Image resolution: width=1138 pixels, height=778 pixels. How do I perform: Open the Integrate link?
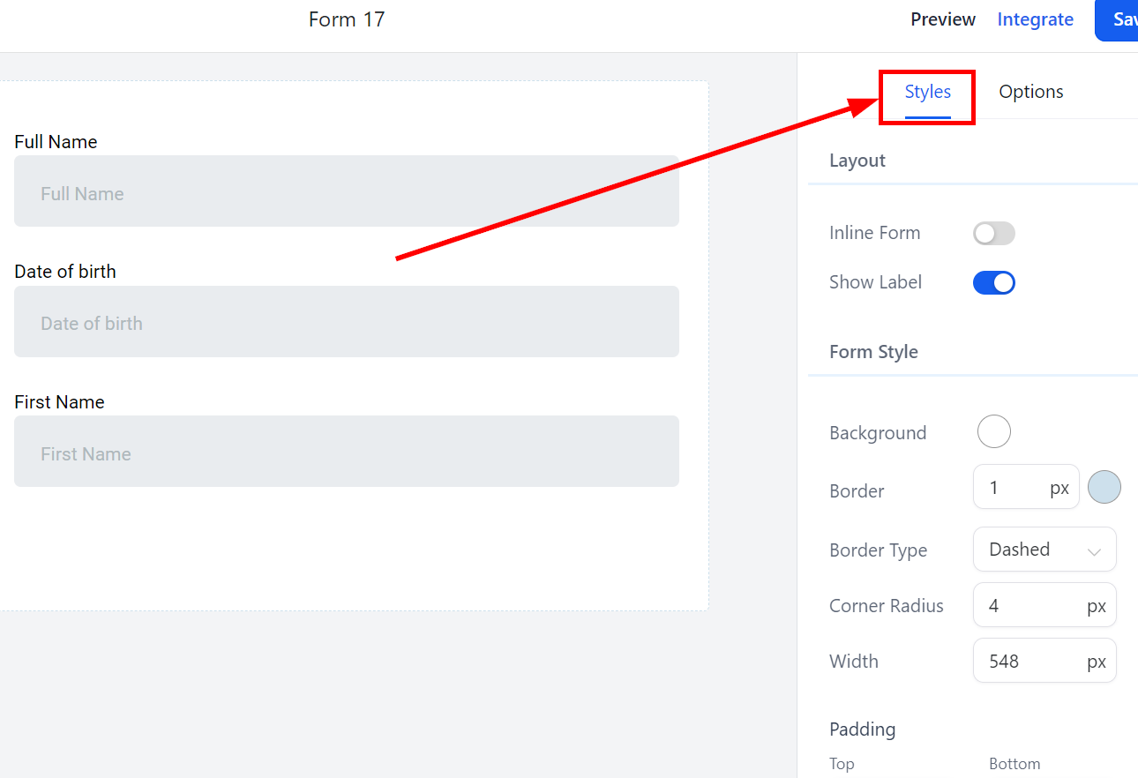(1035, 19)
